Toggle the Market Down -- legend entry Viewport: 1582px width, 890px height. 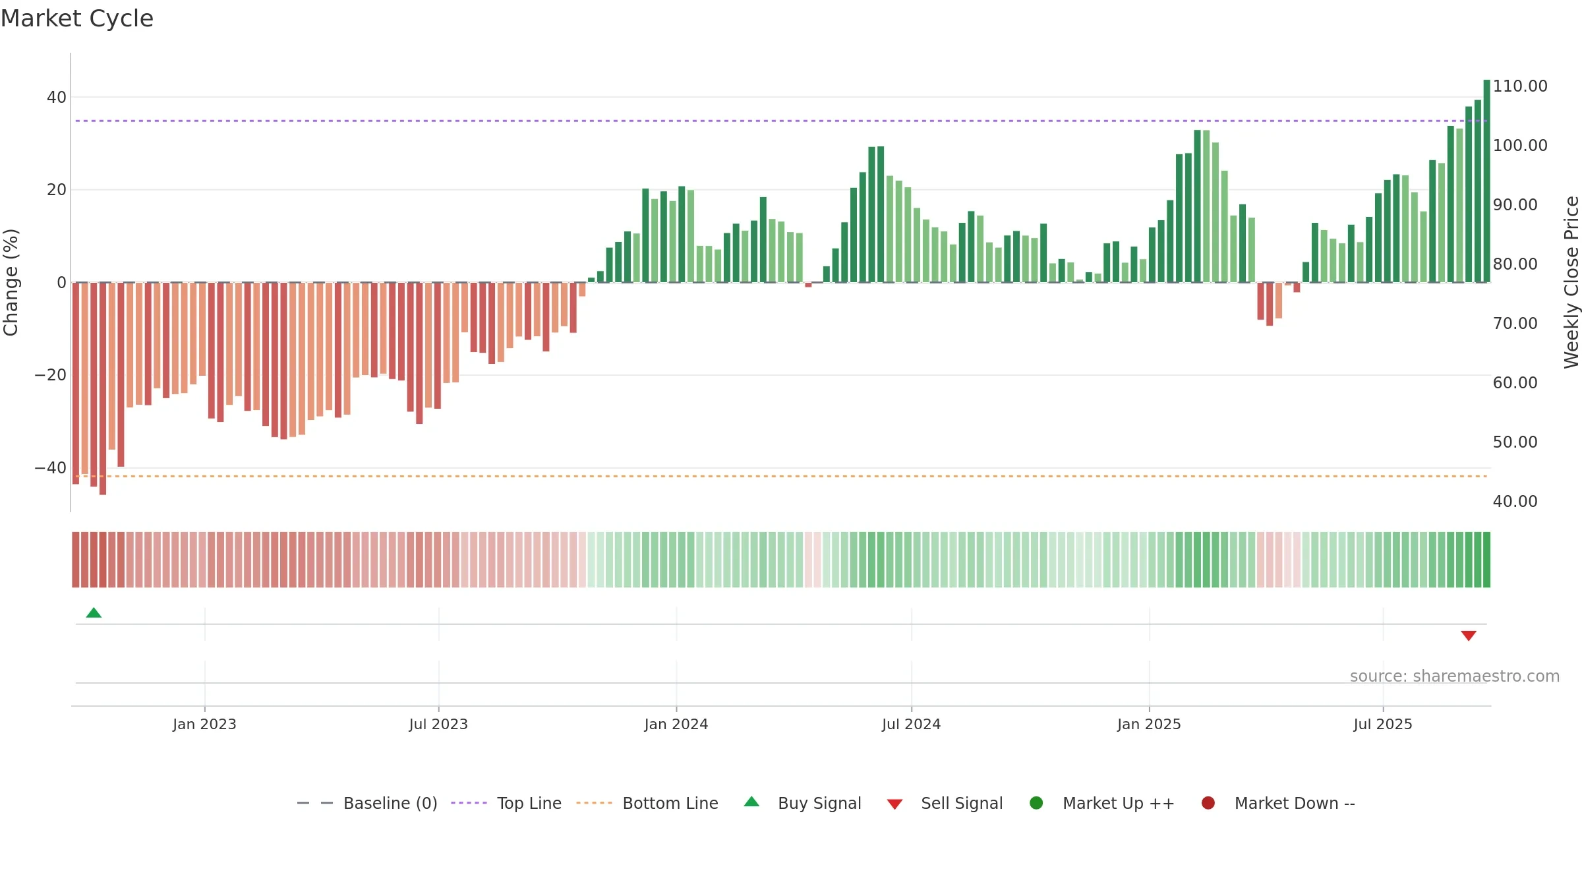tap(1278, 803)
